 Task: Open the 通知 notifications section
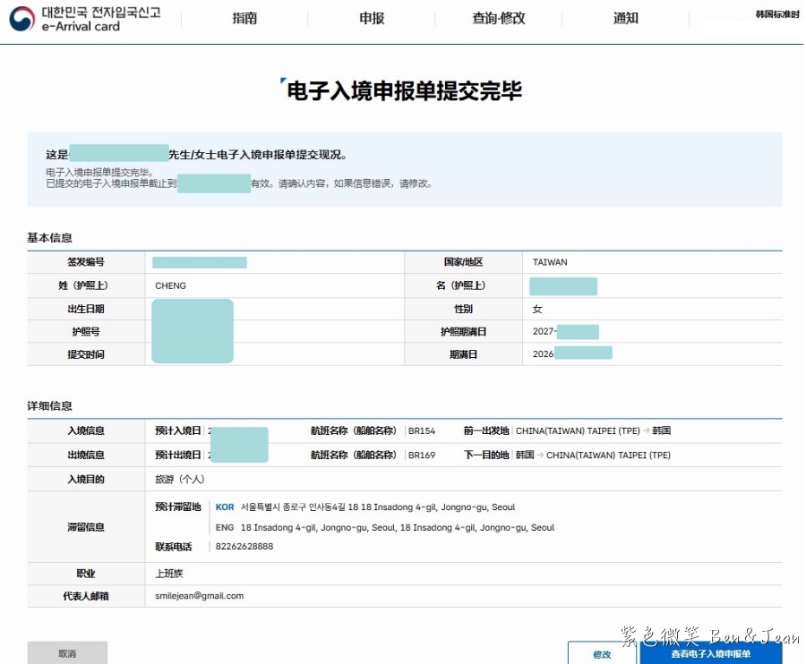625,18
